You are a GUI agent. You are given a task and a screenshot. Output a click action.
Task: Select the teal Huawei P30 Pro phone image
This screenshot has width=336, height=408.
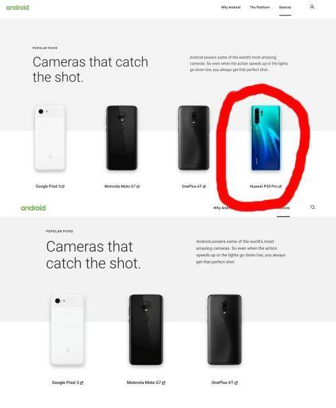pyautogui.click(x=266, y=138)
